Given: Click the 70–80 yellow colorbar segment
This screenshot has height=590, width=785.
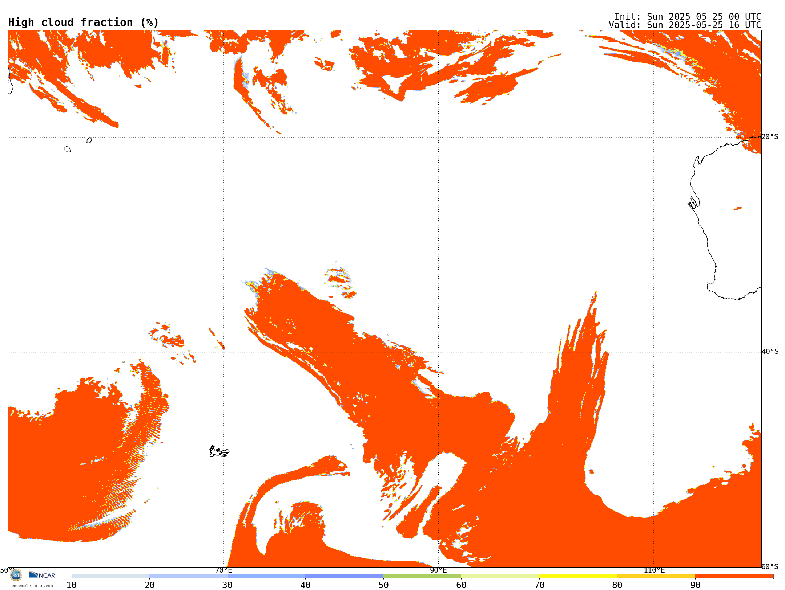Looking at the screenshot, I should [578, 576].
